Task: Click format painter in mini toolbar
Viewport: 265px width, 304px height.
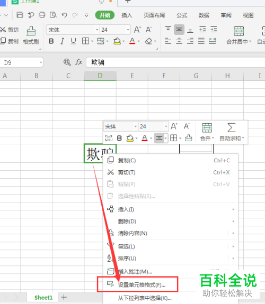Action: 188,138
